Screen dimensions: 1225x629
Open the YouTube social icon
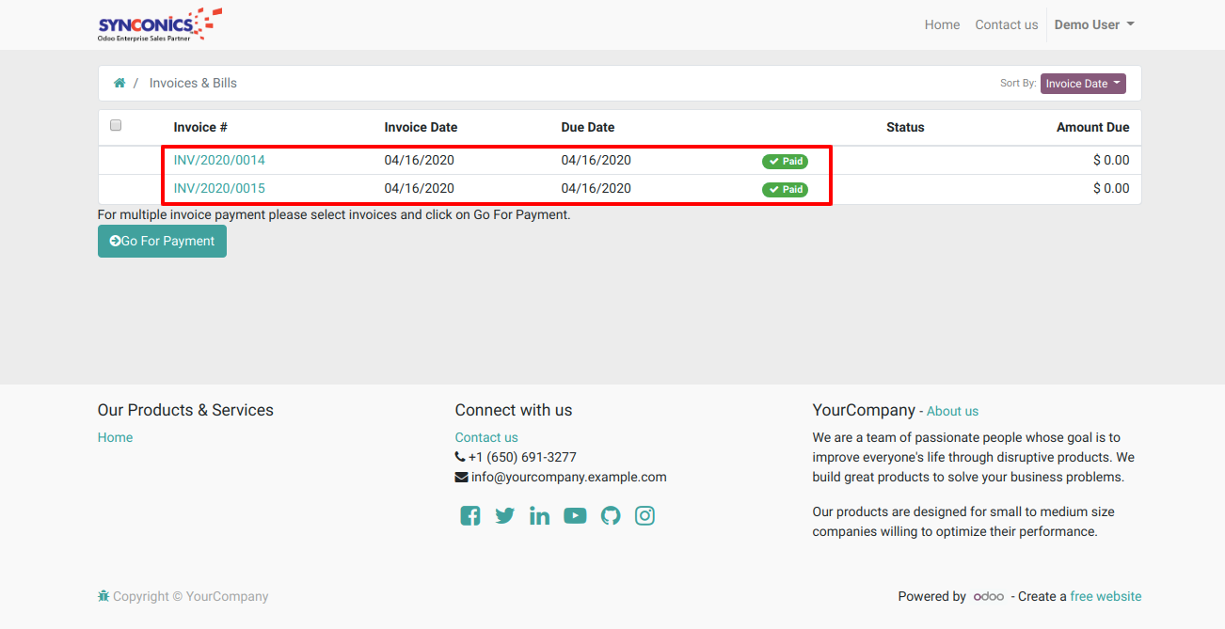point(575,515)
